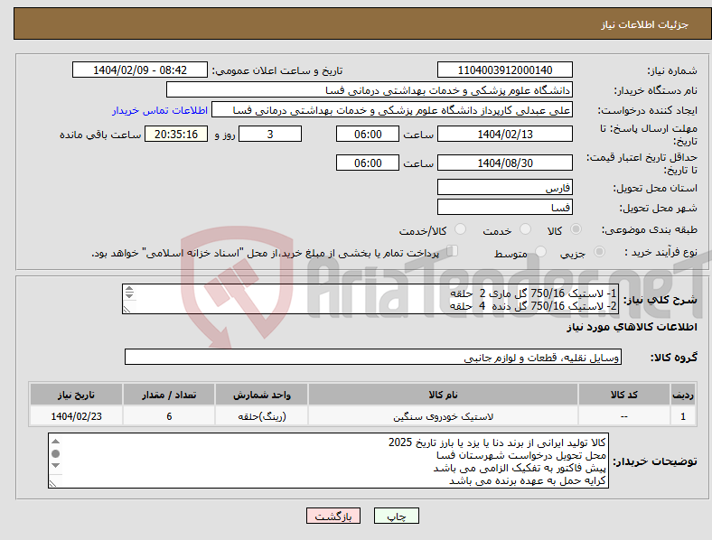Click the بازگشت (back) button
The width and height of the screenshot is (712, 540).
[x=333, y=516]
